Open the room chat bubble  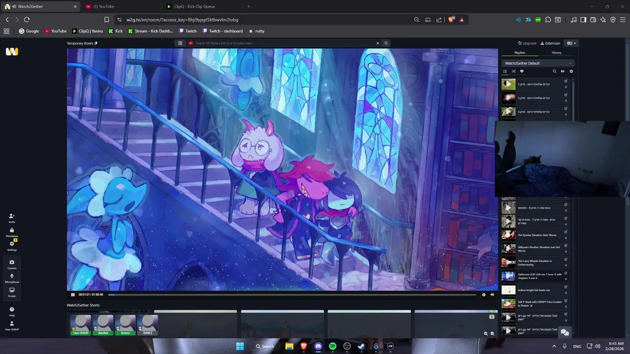[x=565, y=332]
